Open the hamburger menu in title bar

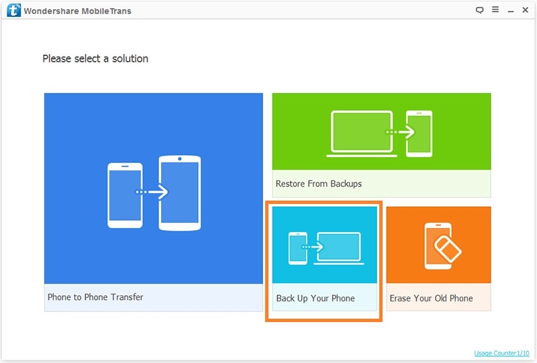(x=495, y=9)
